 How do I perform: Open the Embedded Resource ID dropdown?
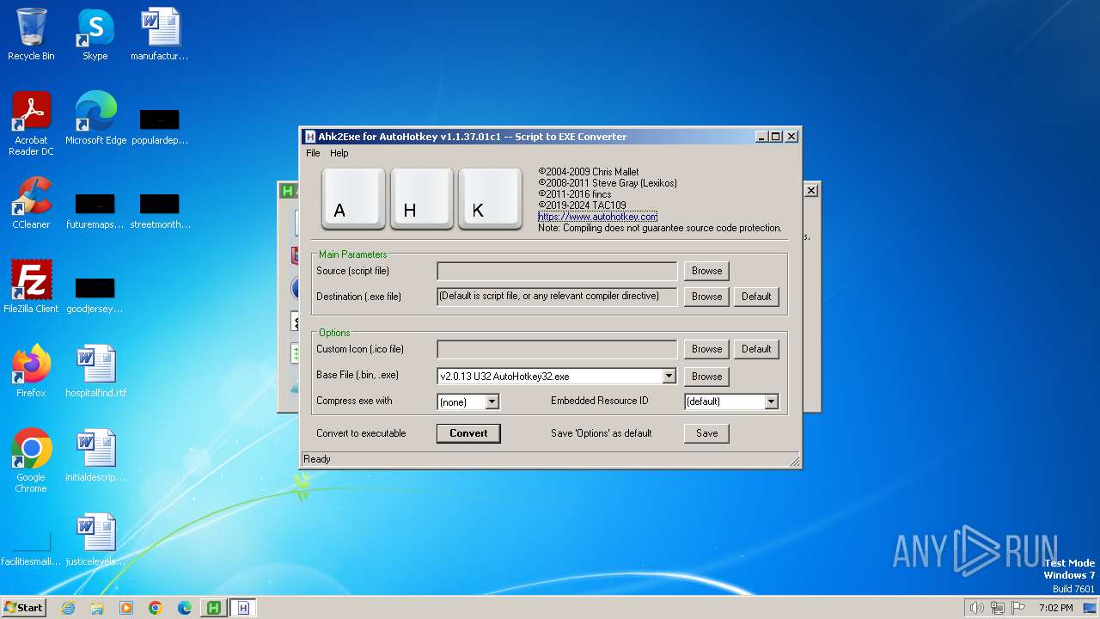coord(771,401)
